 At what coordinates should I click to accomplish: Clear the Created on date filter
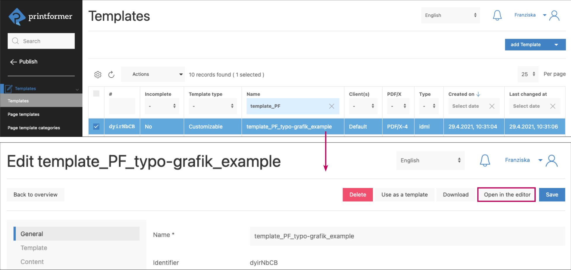[x=492, y=106]
